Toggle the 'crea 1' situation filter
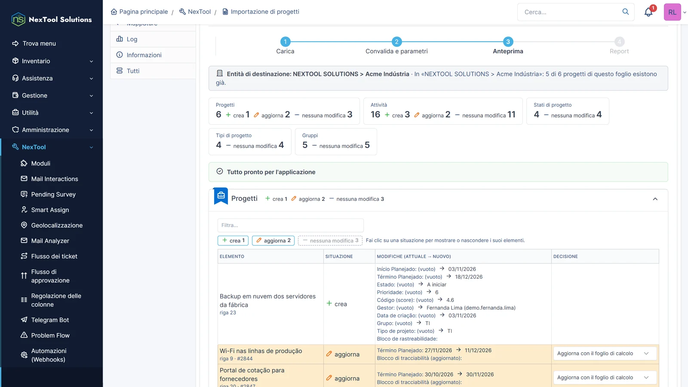This screenshot has width=688, height=387. (x=233, y=240)
